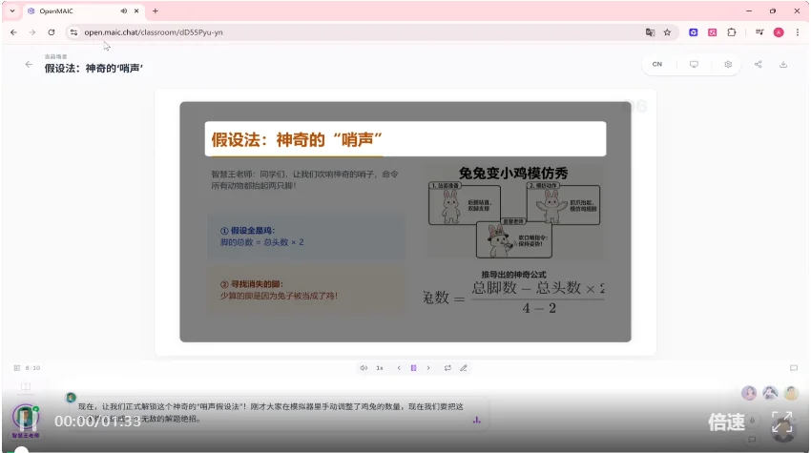This screenshot has height=453, width=811.
Task: Click the address bar URL open.maic.chat
Action: point(154,32)
